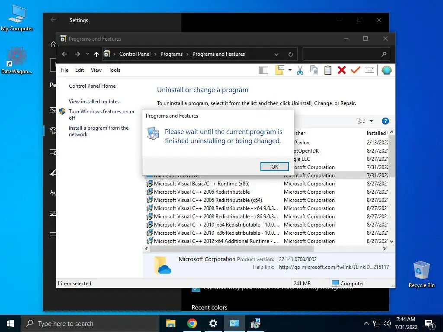This screenshot has height=332, width=443.
Task: Select Microsoft Visual C++ 2005 Redistributable (x64)
Action: (x=267, y=200)
